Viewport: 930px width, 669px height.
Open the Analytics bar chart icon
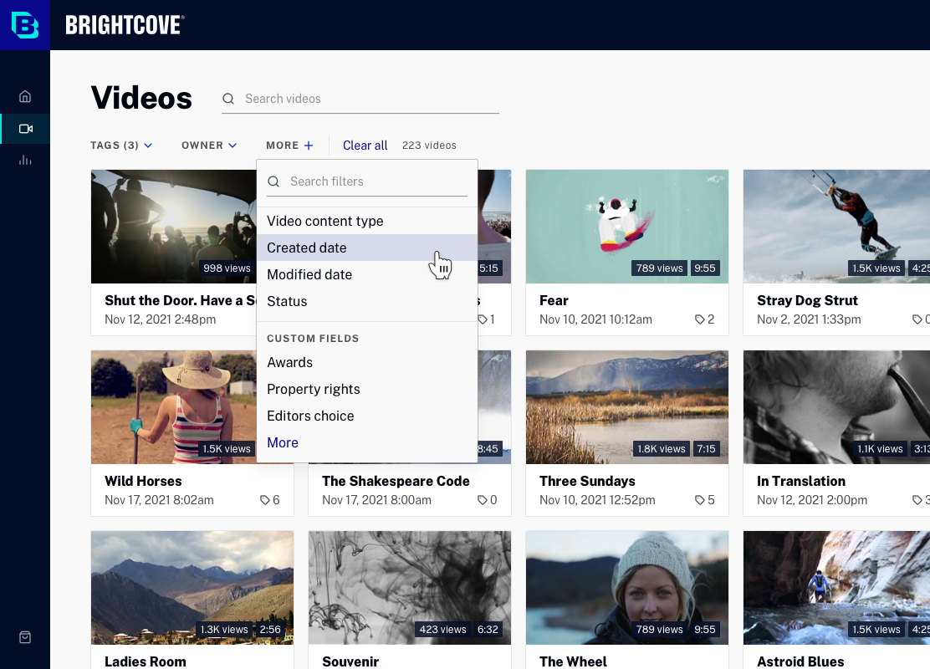(x=25, y=160)
